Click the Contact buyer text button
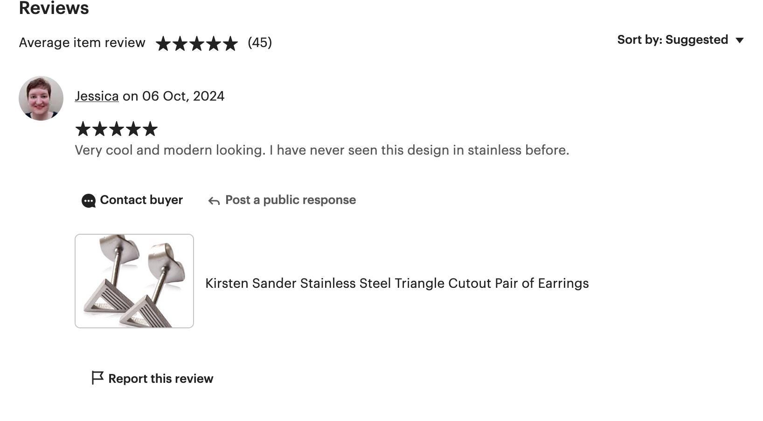The width and height of the screenshot is (763, 421). (x=141, y=200)
